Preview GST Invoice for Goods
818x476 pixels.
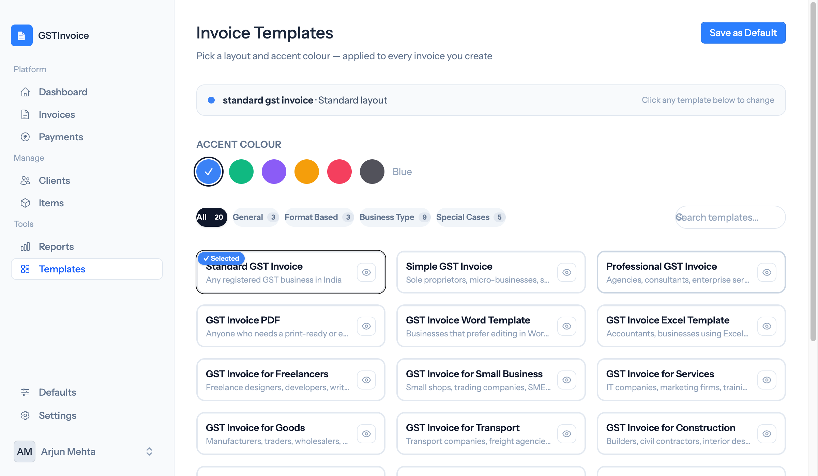[366, 434]
